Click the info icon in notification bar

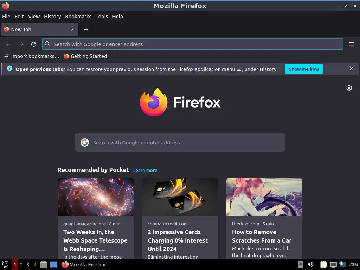pos(9,68)
